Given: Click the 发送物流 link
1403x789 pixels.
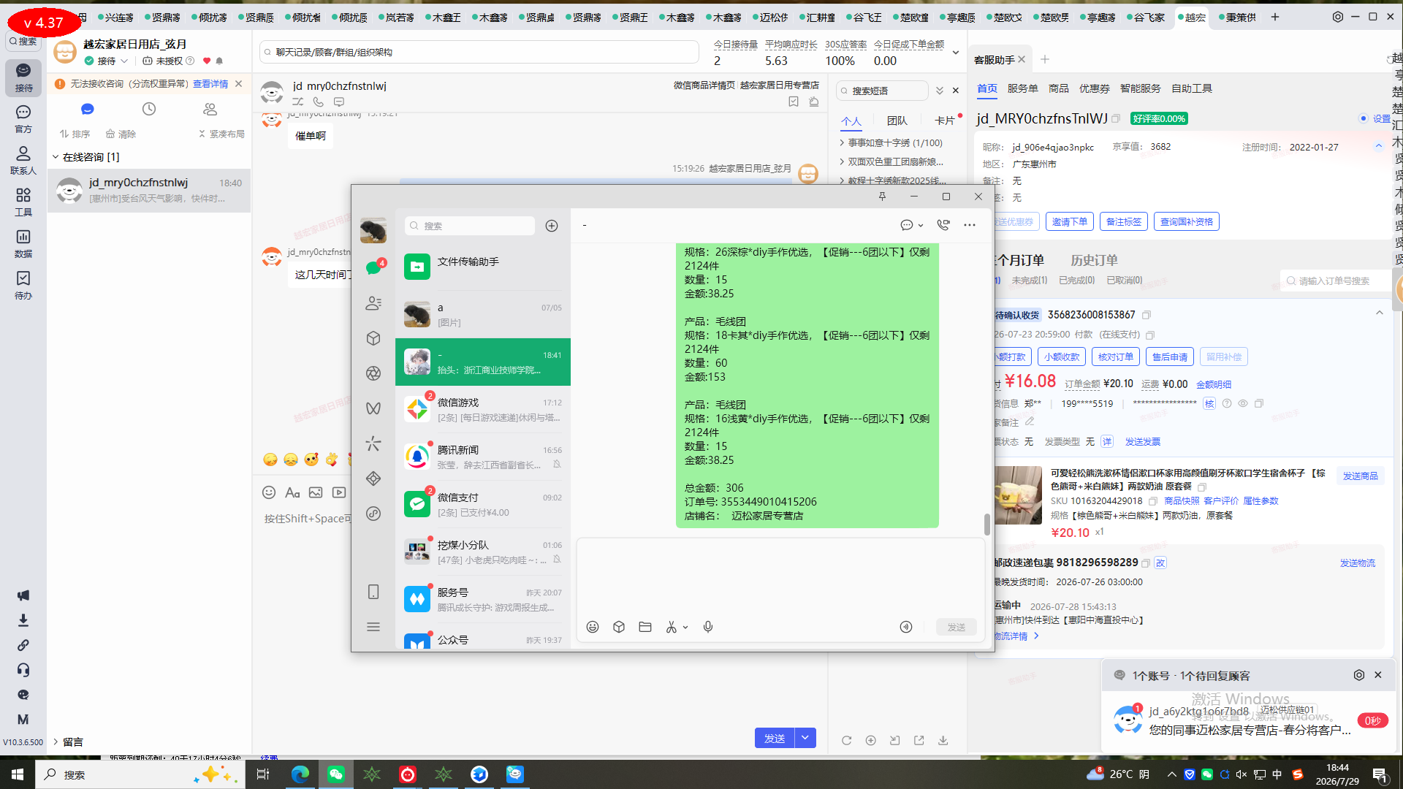Looking at the screenshot, I should pyautogui.click(x=1357, y=563).
